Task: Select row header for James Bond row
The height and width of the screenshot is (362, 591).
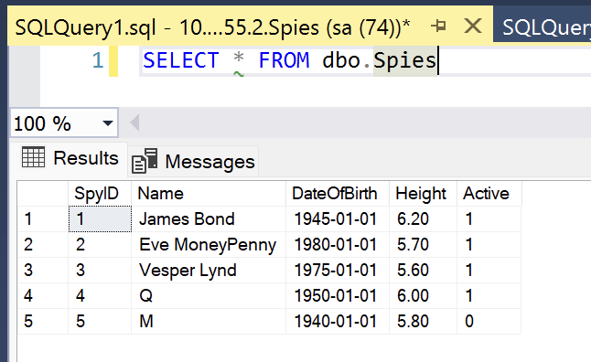Action: (x=43, y=219)
